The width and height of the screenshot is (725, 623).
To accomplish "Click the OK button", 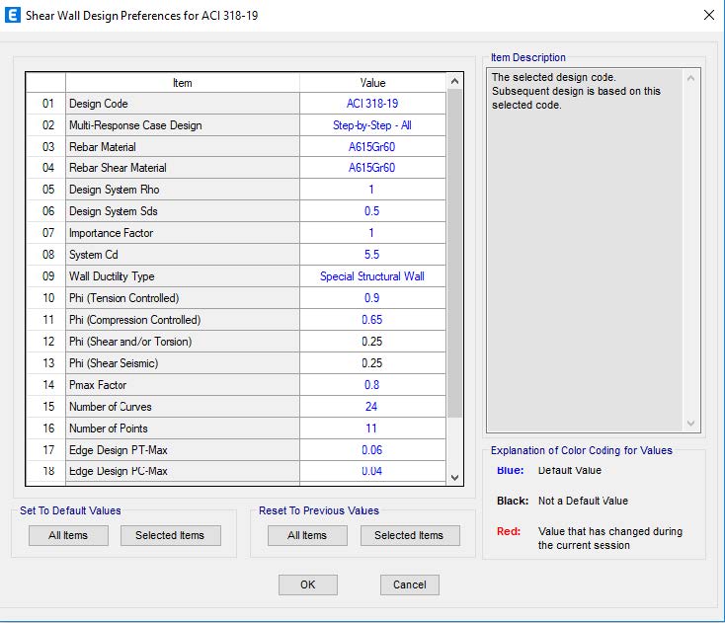I will (308, 584).
